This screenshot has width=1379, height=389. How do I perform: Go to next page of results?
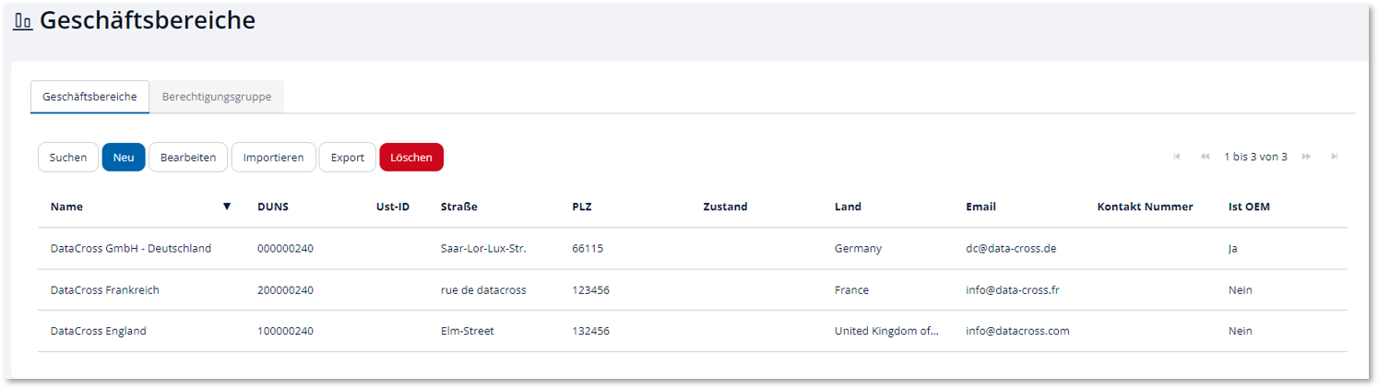(x=1306, y=157)
